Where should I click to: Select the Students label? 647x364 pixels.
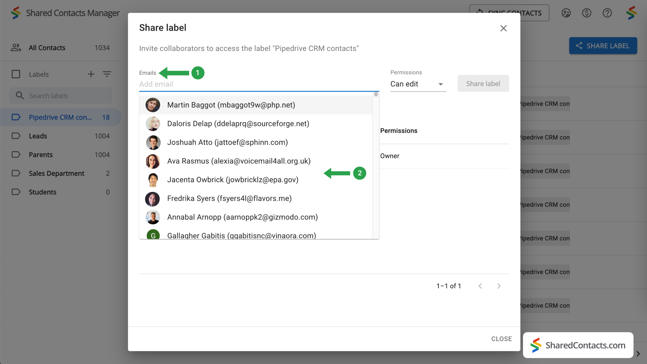click(42, 192)
